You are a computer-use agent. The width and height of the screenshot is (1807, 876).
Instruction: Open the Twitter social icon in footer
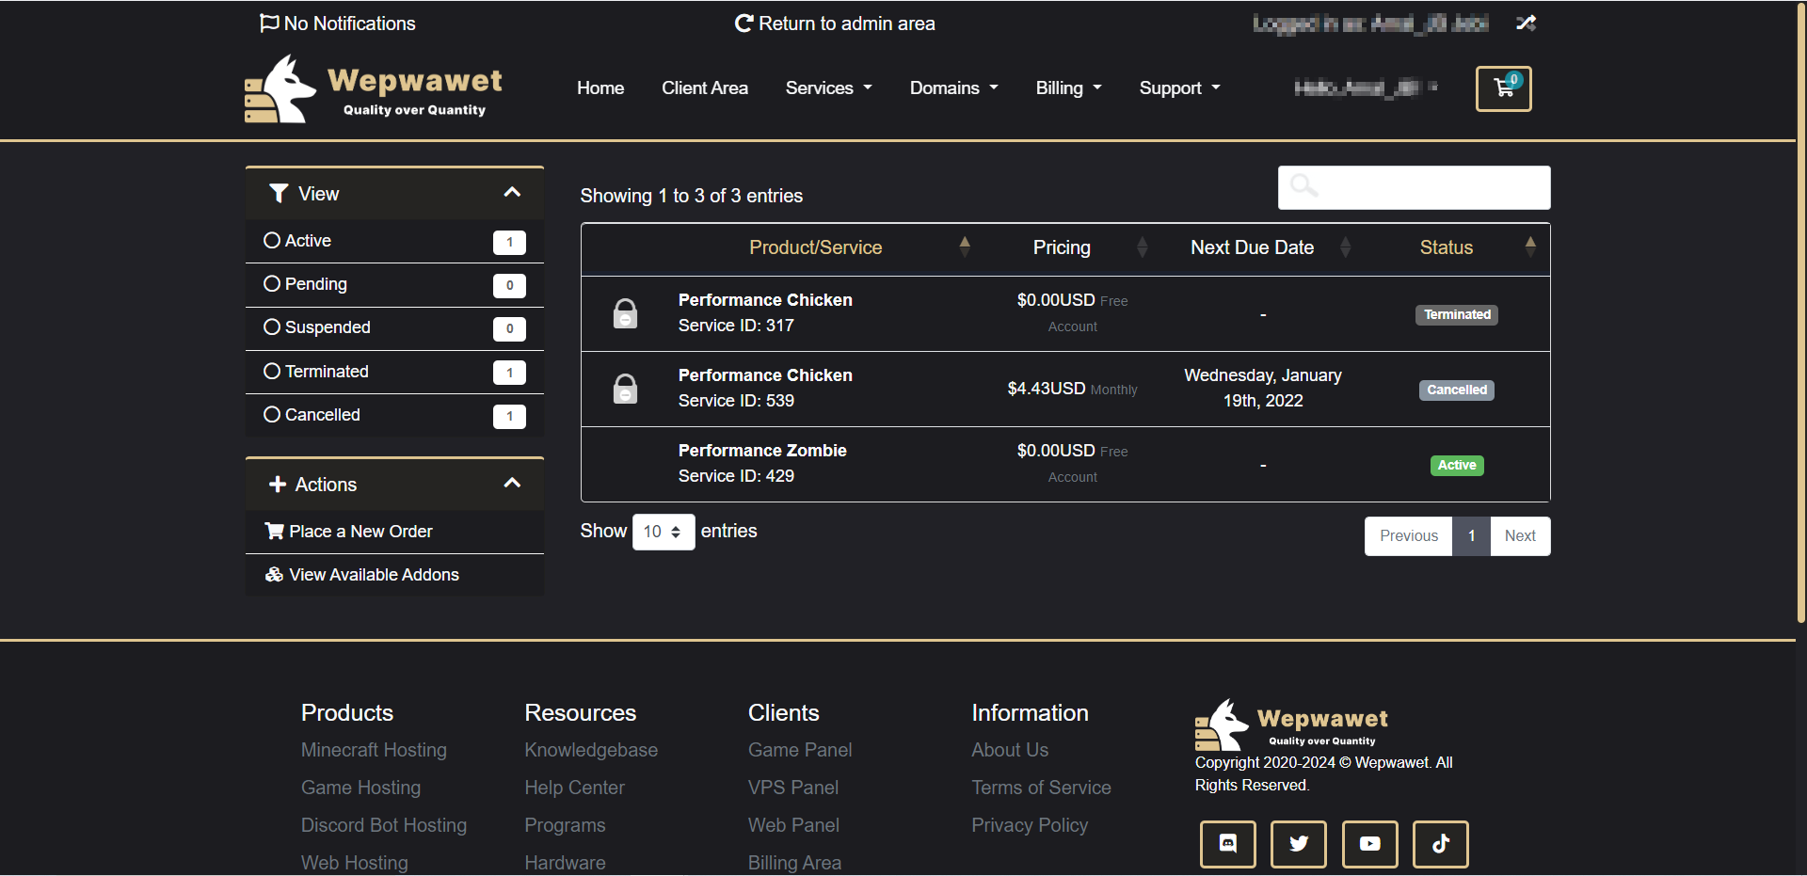coord(1299,844)
